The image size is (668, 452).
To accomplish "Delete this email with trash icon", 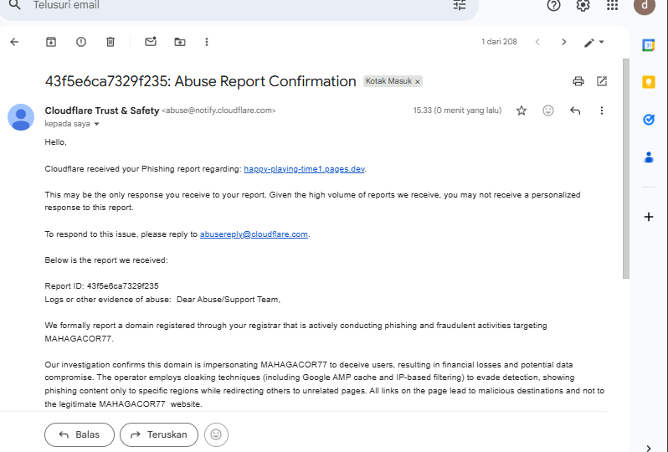I will click(110, 42).
